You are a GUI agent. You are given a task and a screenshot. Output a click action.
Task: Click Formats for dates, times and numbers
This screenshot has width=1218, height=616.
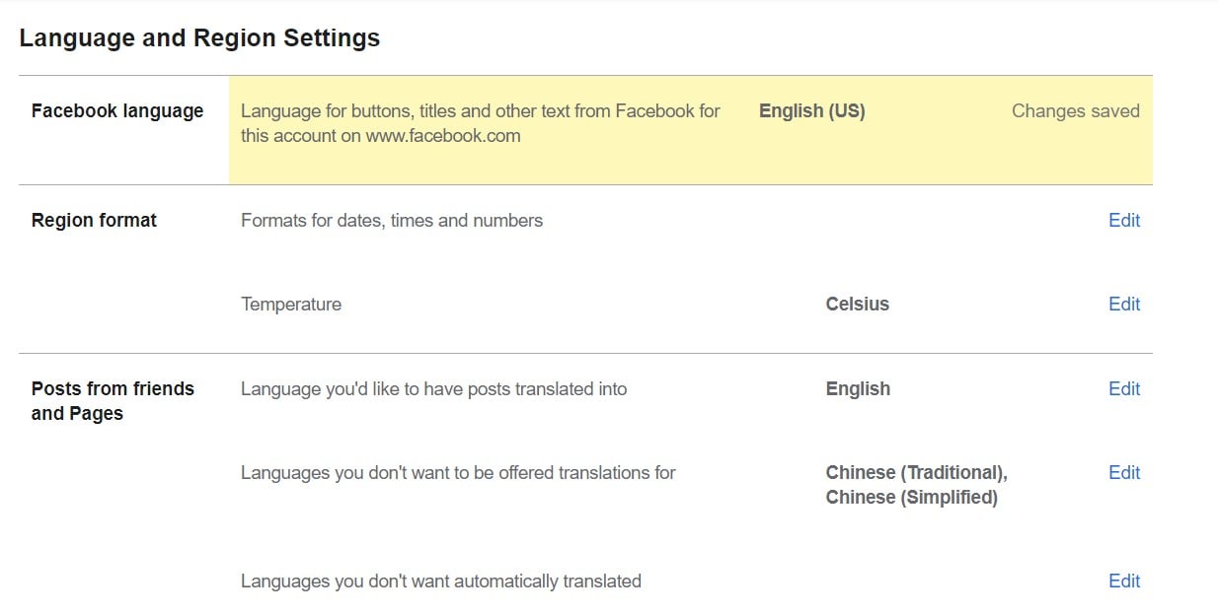coord(392,221)
